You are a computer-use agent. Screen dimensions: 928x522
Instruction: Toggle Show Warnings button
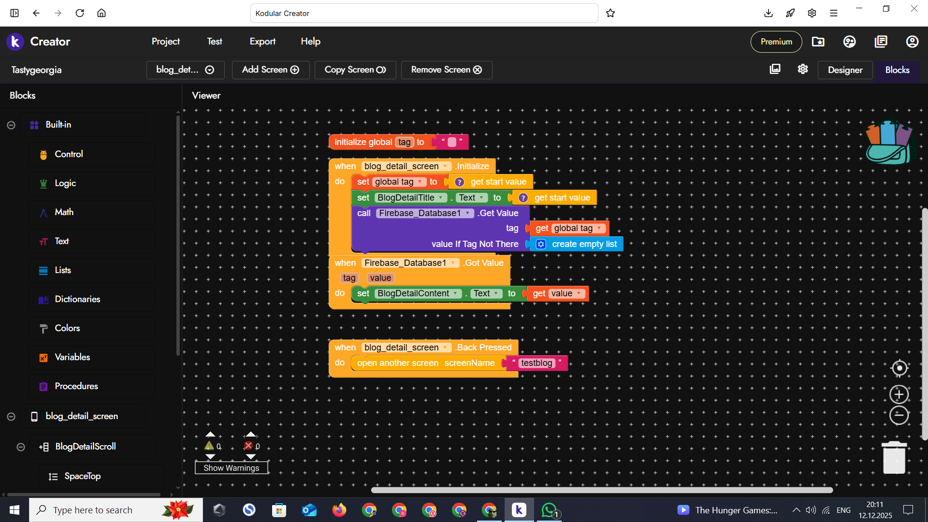tap(231, 468)
